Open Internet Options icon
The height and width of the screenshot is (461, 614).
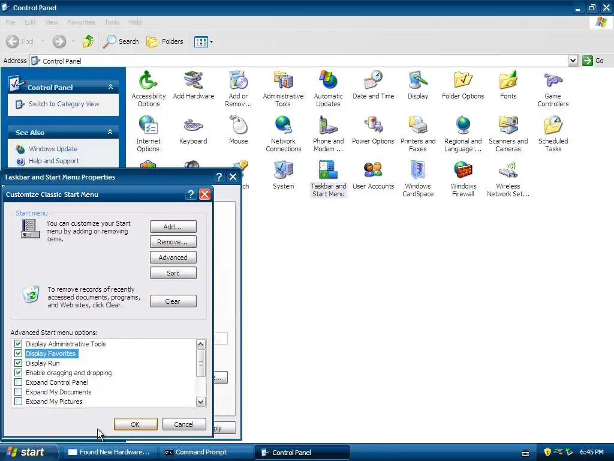coord(149,134)
